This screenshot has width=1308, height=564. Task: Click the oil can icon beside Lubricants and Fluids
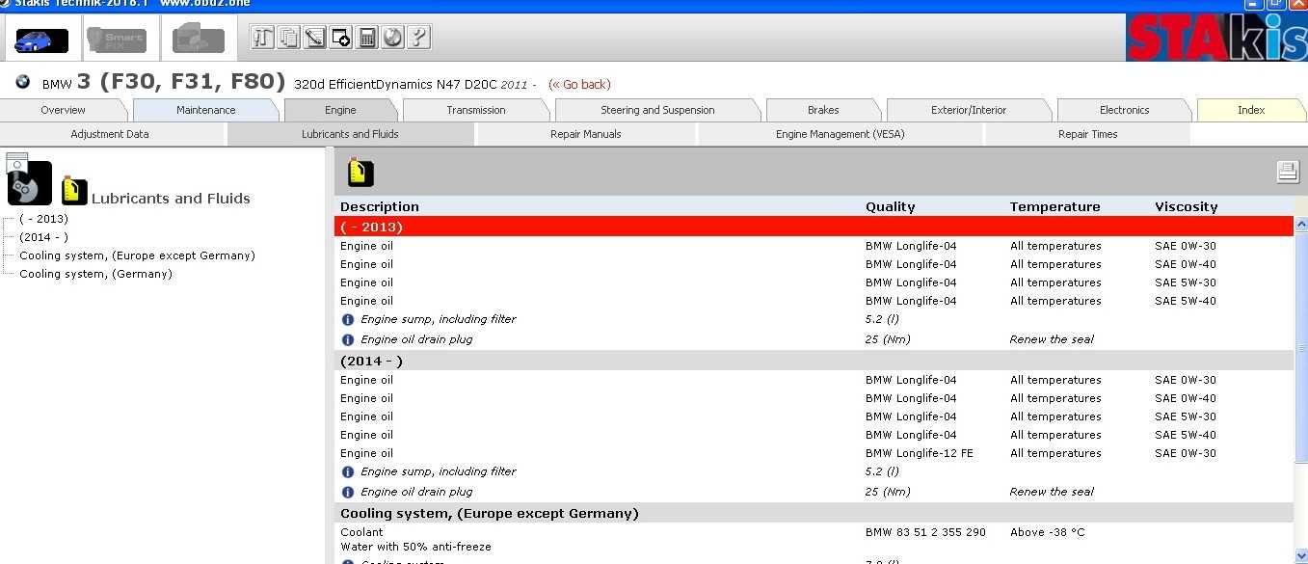point(74,190)
